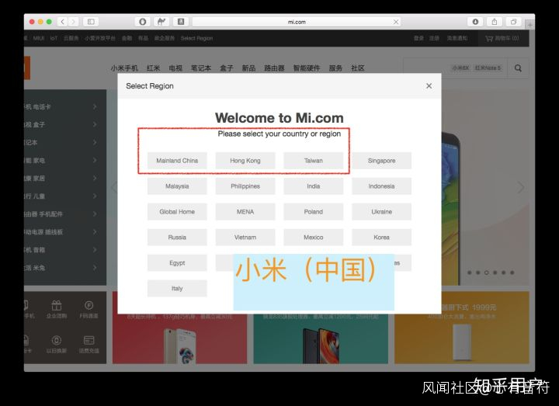Choose Russia region

click(x=177, y=238)
